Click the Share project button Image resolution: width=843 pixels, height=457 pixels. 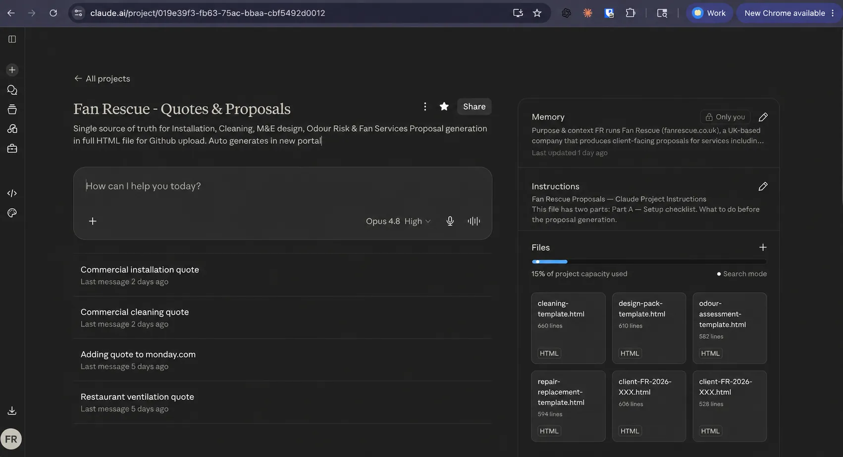pos(474,106)
